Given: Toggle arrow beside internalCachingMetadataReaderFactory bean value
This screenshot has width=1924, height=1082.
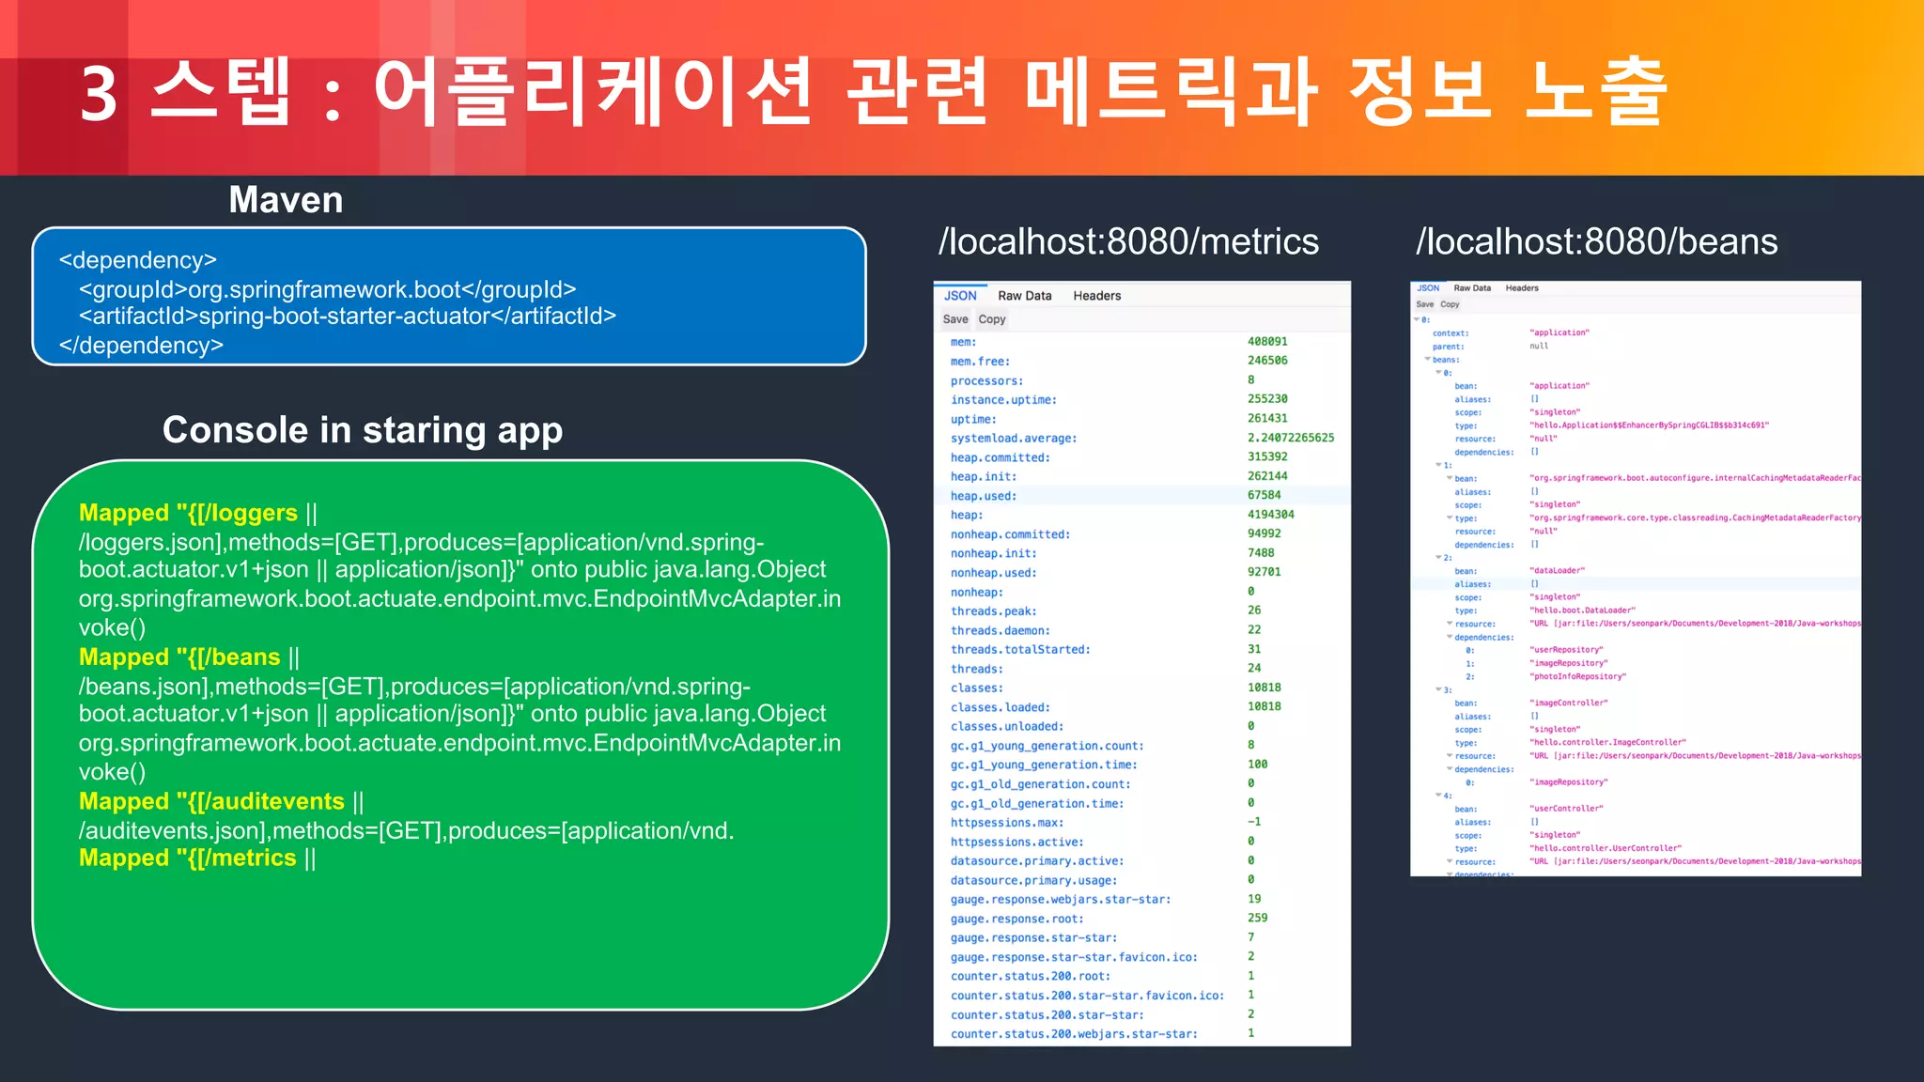Looking at the screenshot, I should (x=1450, y=478).
